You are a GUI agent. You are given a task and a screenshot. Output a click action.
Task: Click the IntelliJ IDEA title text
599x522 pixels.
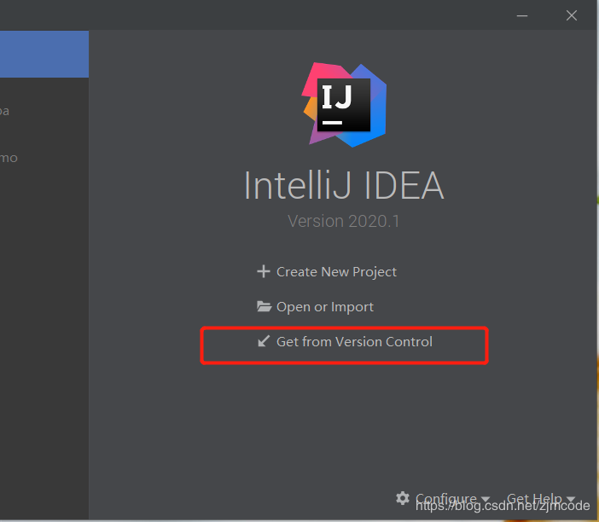click(344, 185)
